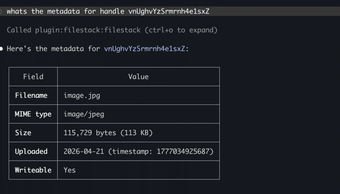
Task: Click the 'Field' column header
Action: pyautogui.click(x=33, y=77)
